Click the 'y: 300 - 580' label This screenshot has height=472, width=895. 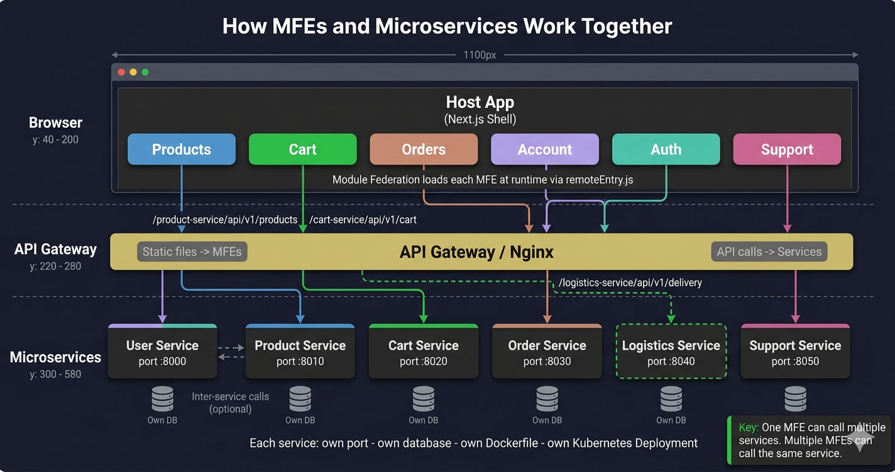(55, 374)
